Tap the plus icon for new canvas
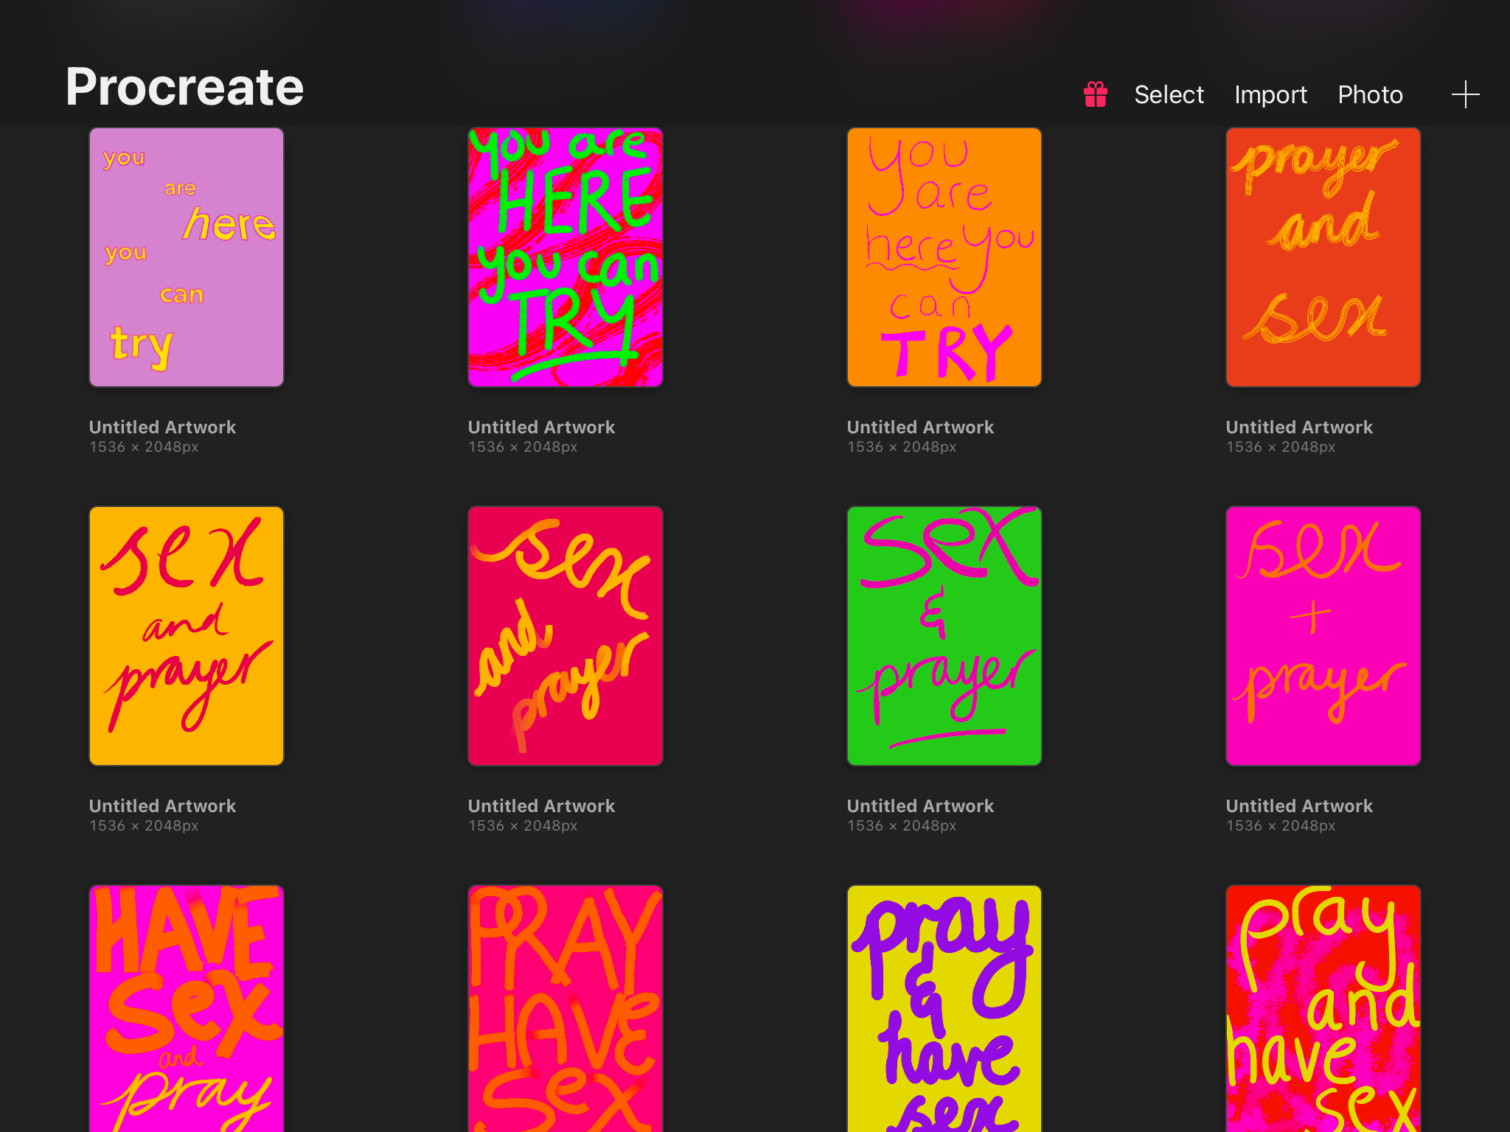The height and width of the screenshot is (1132, 1510). pos(1464,94)
